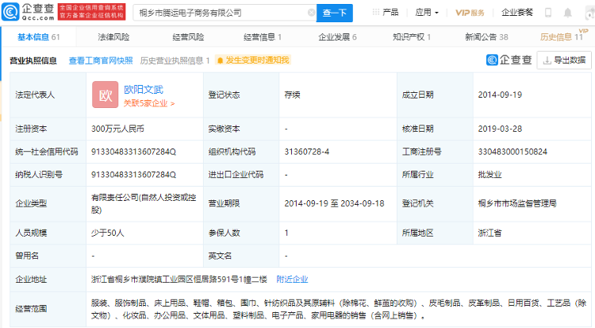The width and height of the screenshot is (595, 328).
Task: Open VIP服务 page
Action: pos(470,13)
